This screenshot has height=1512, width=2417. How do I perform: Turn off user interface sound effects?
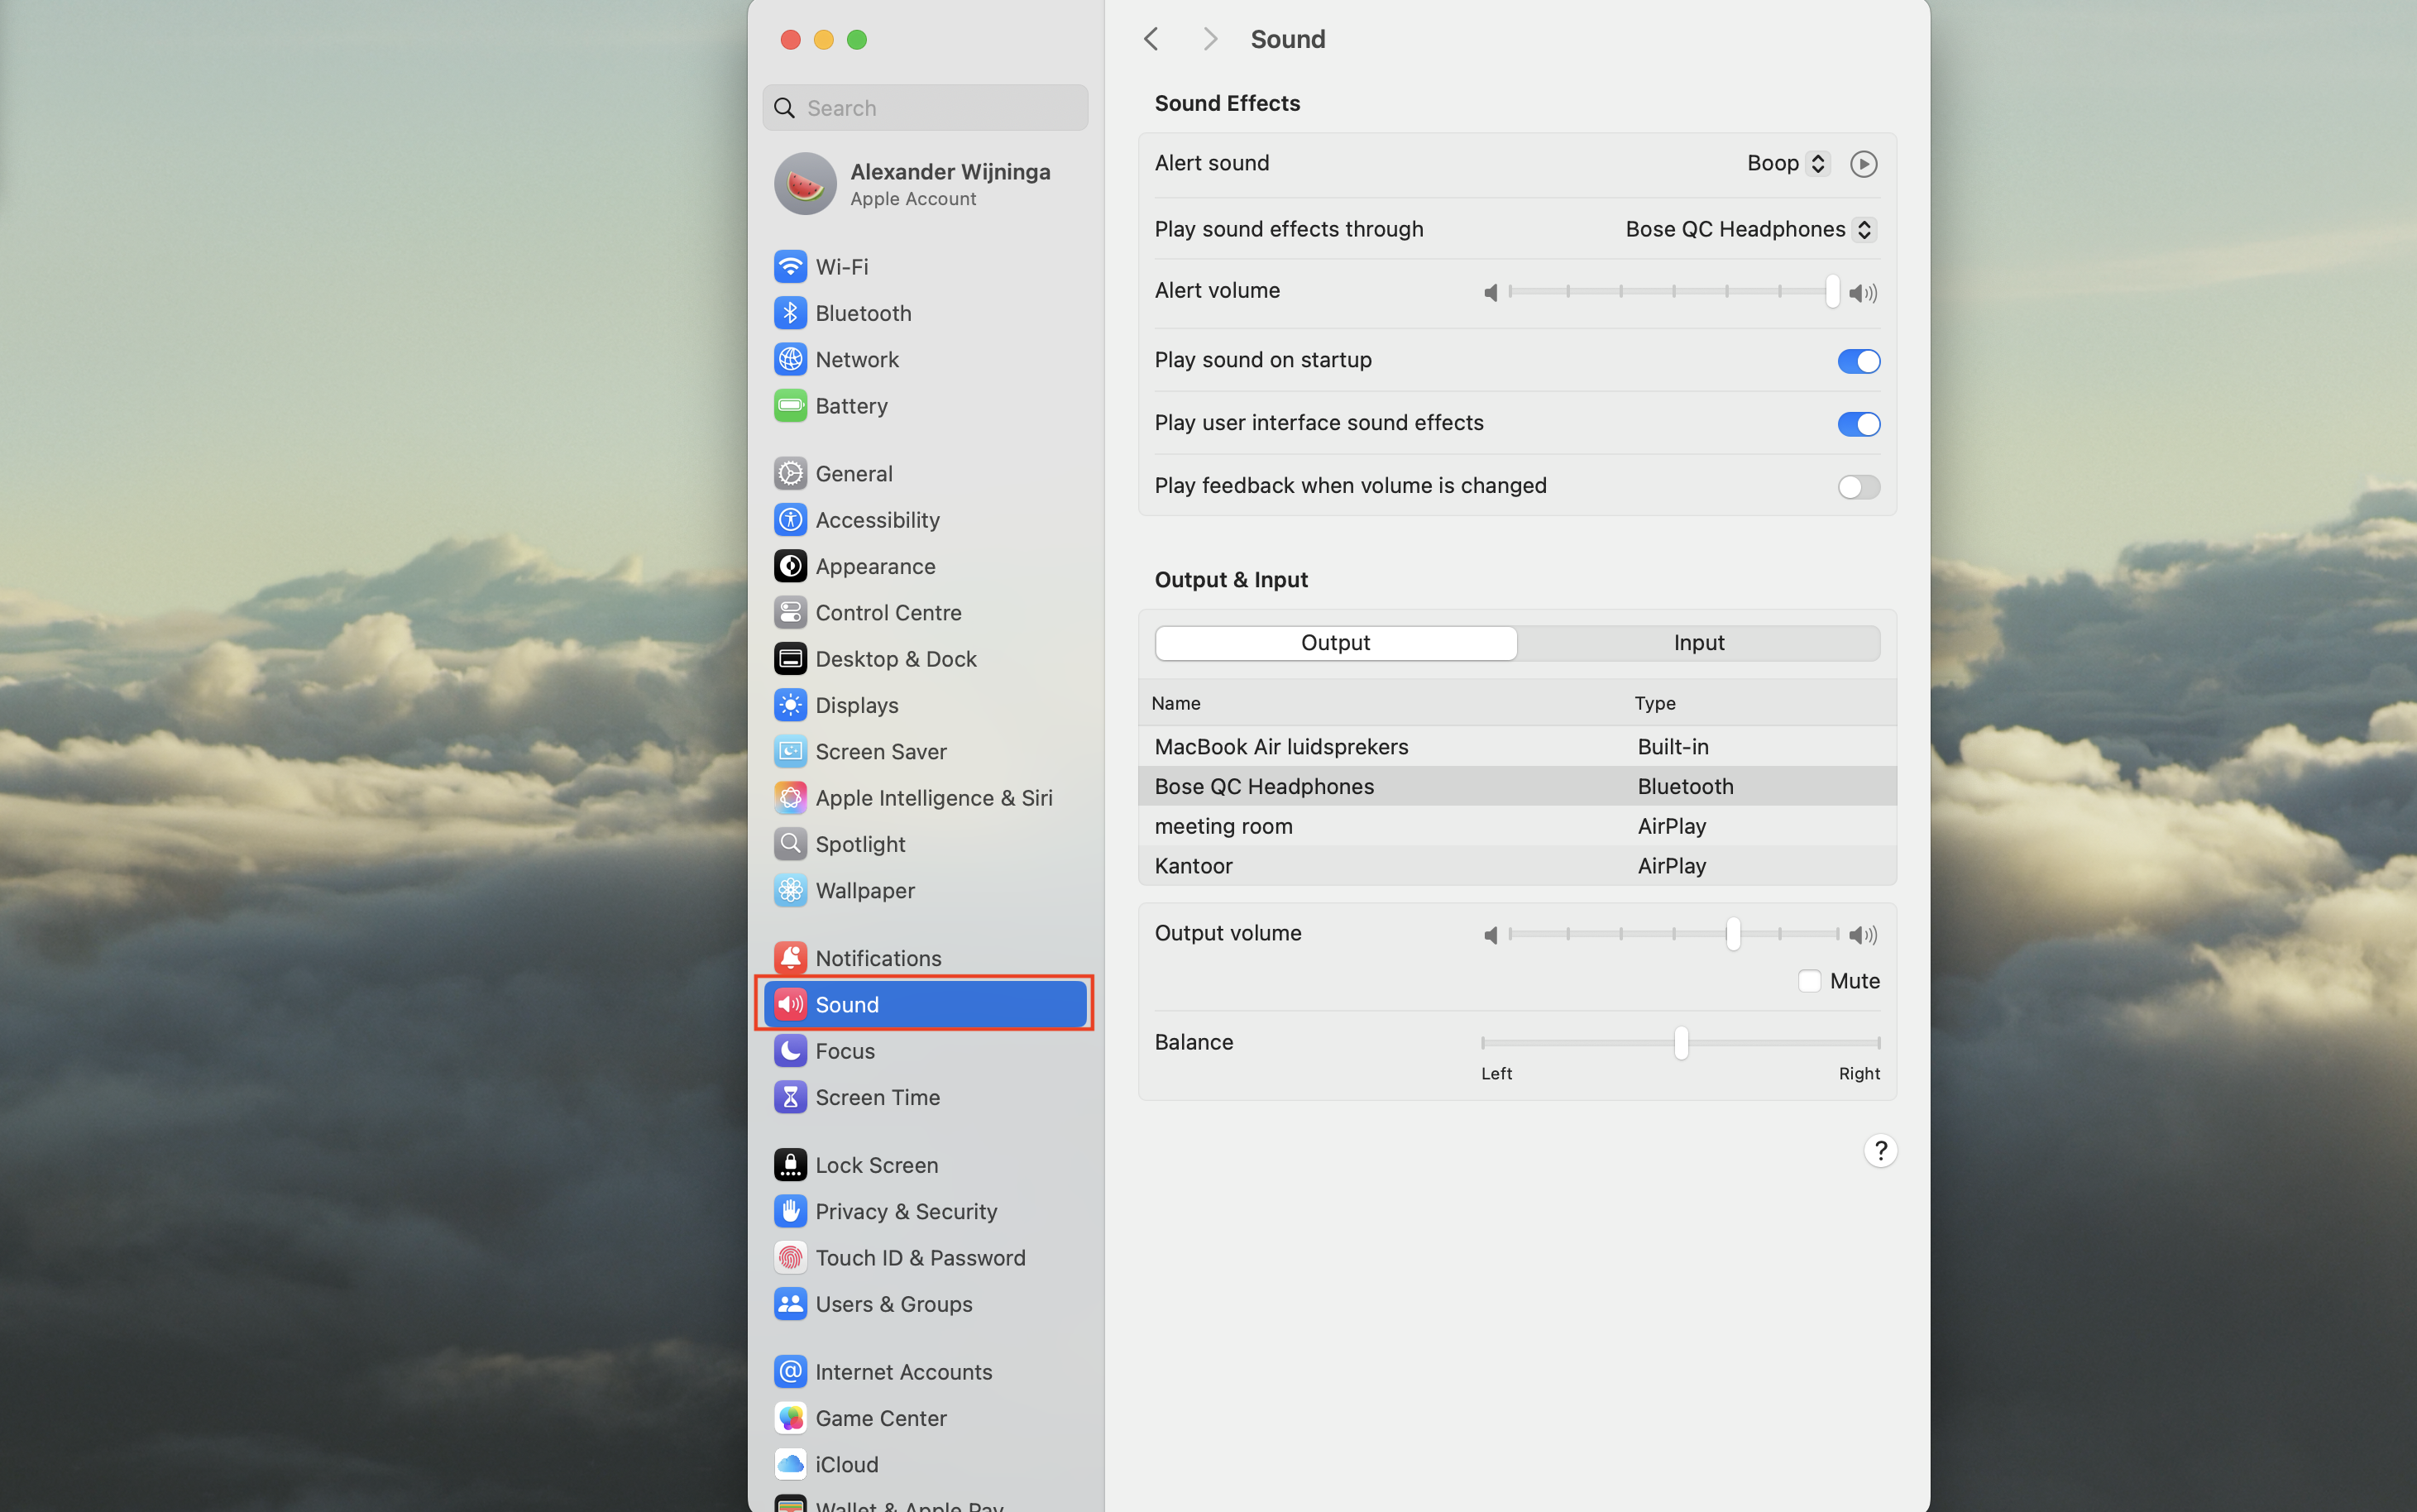point(1857,423)
